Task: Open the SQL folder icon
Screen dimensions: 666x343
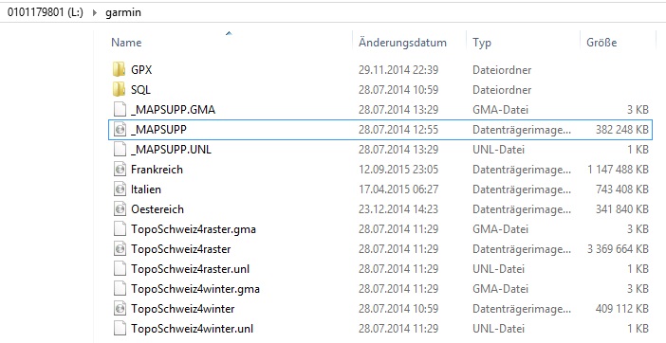Action: pyautogui.click(x=120, y=89)
